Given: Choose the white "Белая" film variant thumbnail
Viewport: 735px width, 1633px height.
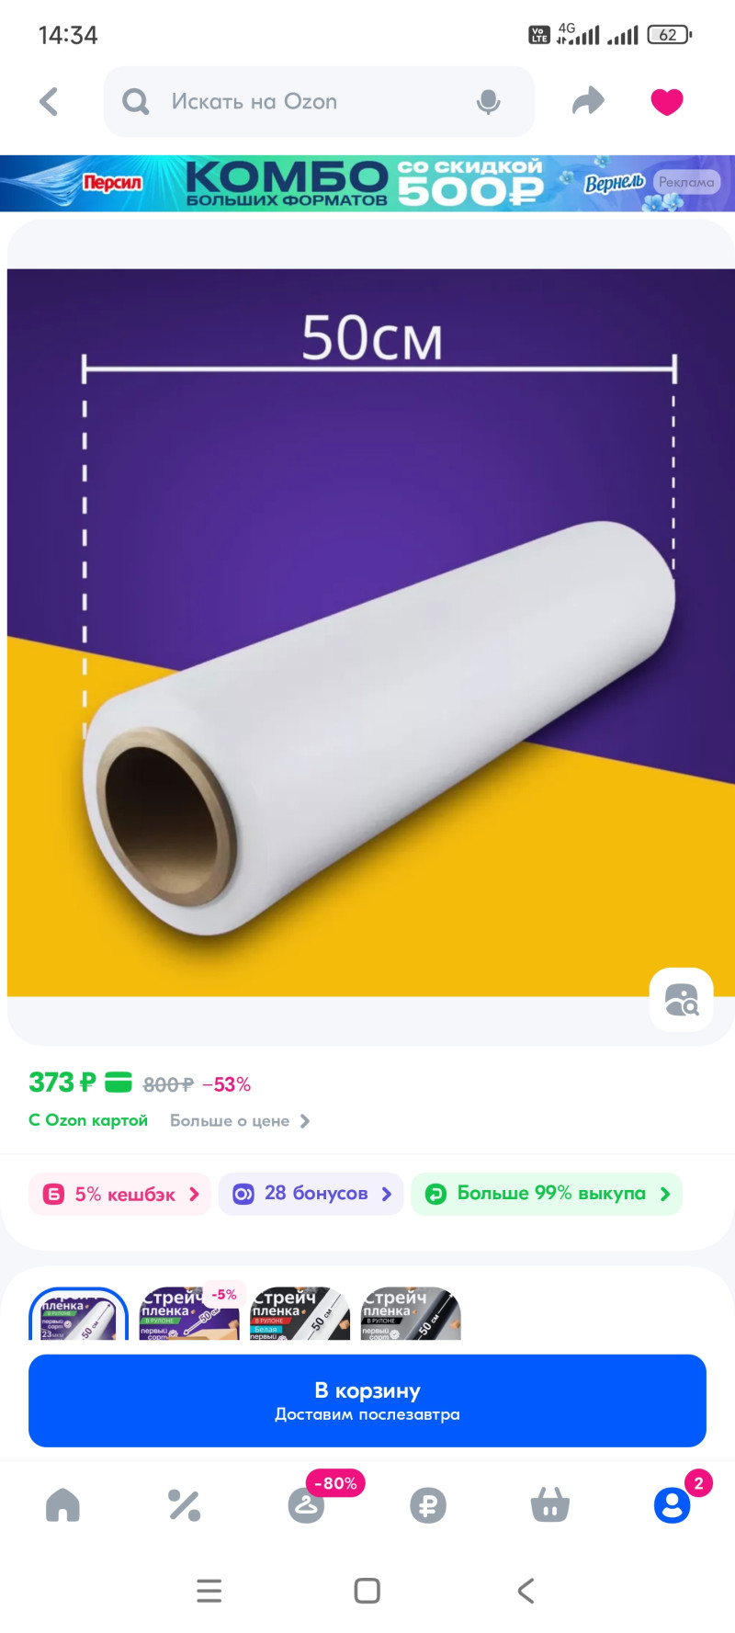Looking at the screenshot, I should point(300,1314).
